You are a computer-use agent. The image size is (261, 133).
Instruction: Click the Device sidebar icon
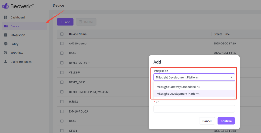point(6,26)
